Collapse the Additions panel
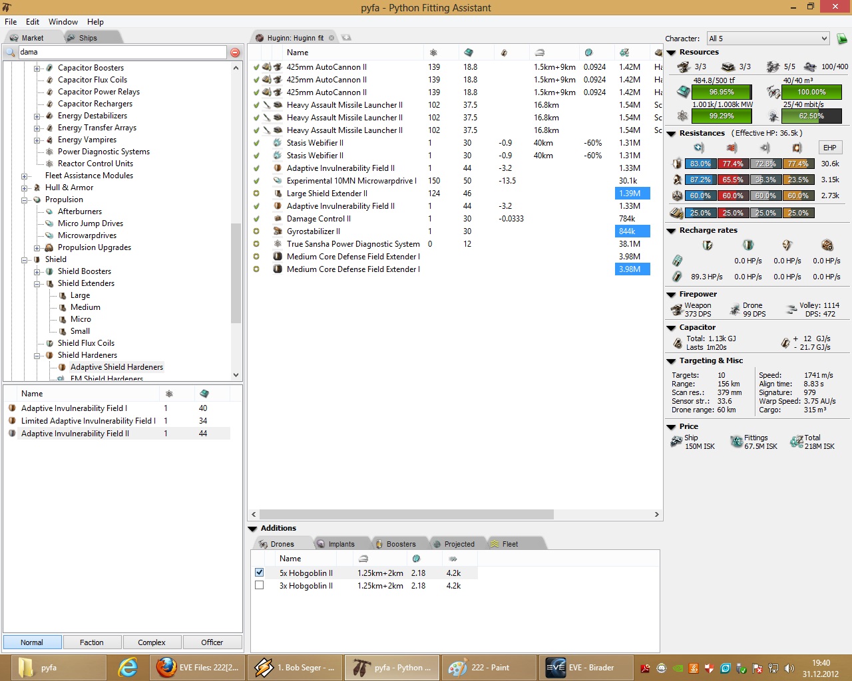852x681 pixels. (x=252, y=529)
